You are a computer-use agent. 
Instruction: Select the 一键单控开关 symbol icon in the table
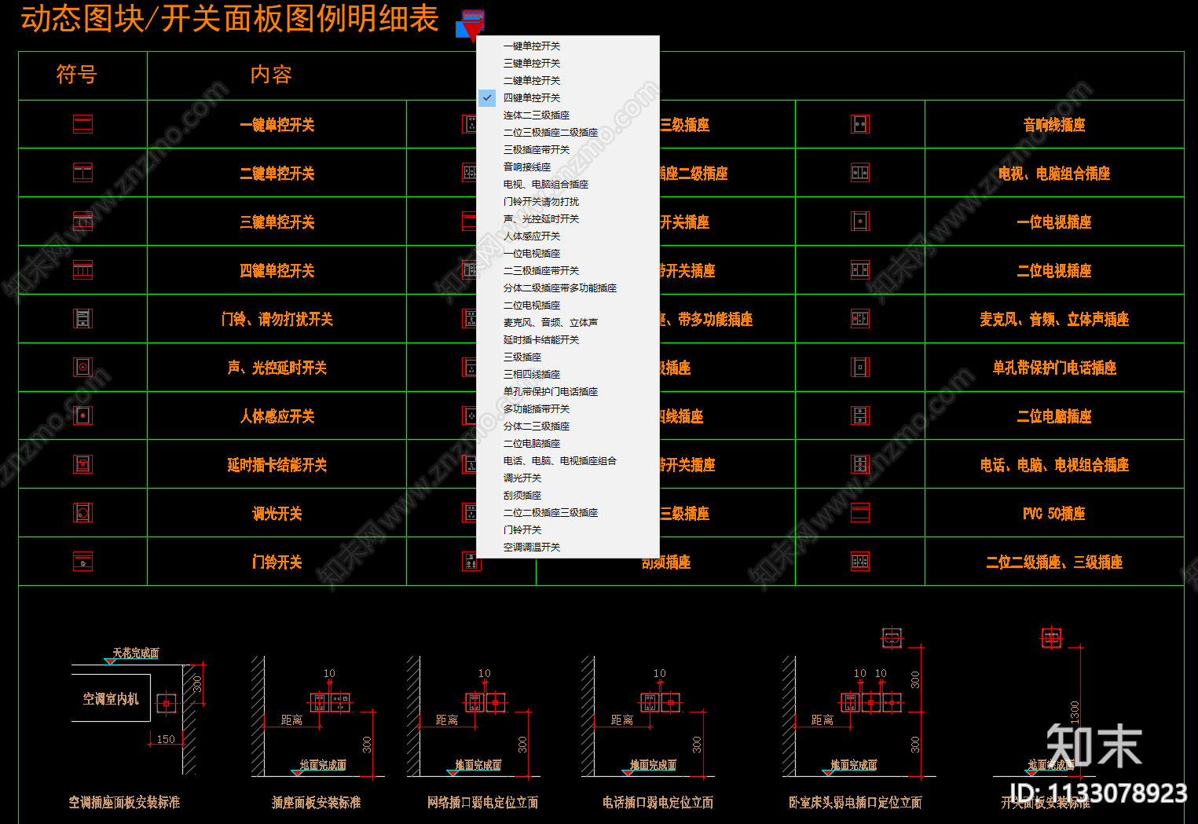[x=82, y=124]
